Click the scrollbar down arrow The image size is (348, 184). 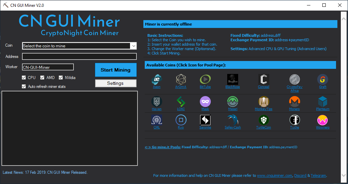[344, 175]
